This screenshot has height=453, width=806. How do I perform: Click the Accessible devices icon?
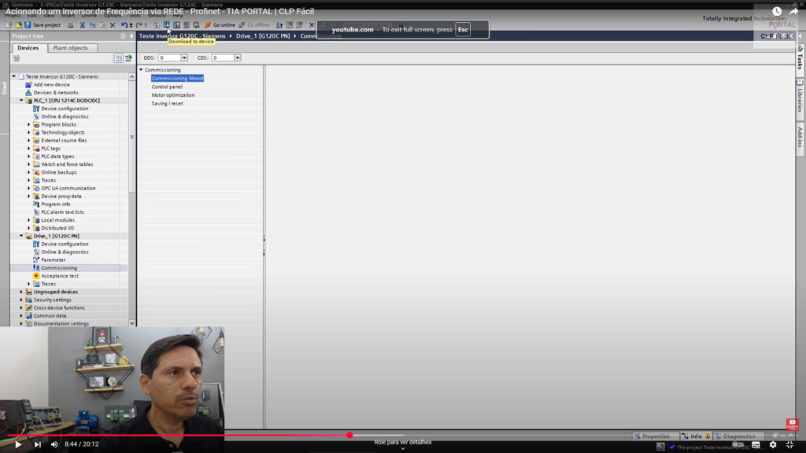coord(279,24)
